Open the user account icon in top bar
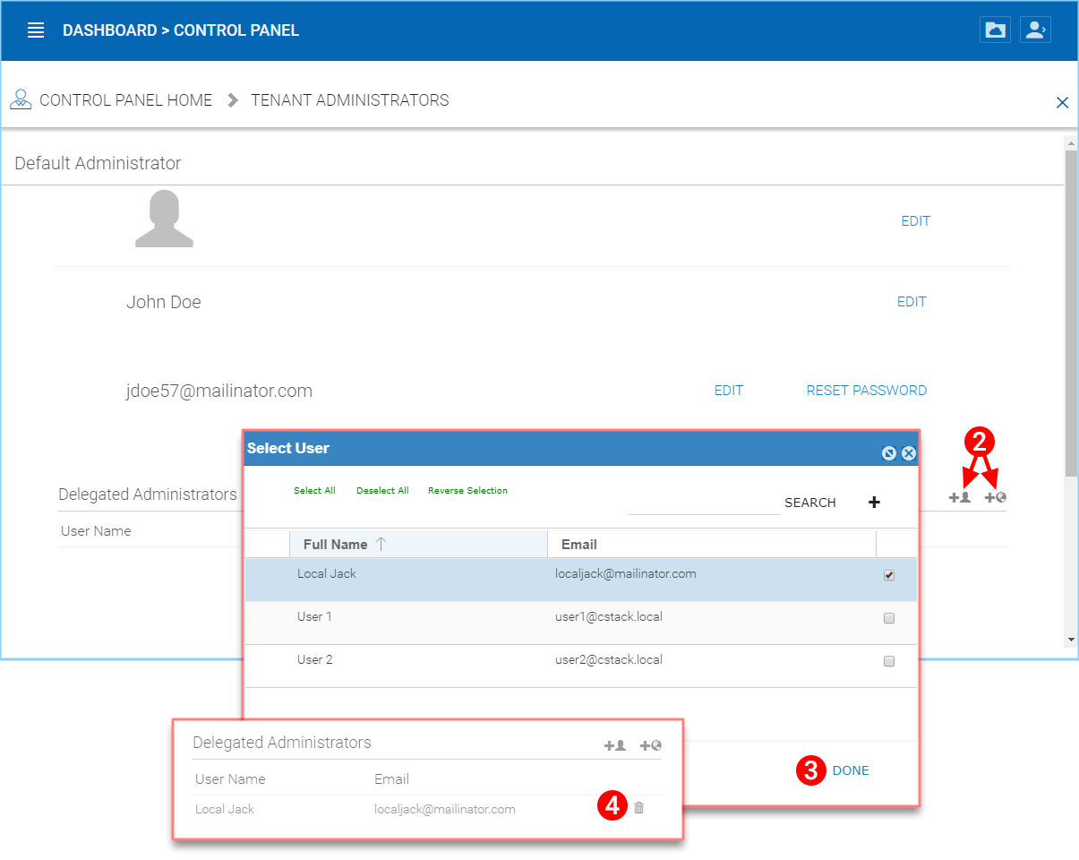This screenshot has width=1079, height=860. [1035, 29]
